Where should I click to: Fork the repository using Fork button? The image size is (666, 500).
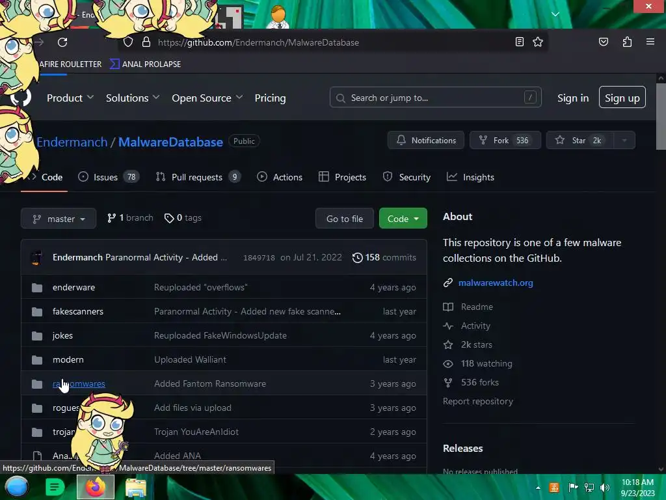point(505,141)
